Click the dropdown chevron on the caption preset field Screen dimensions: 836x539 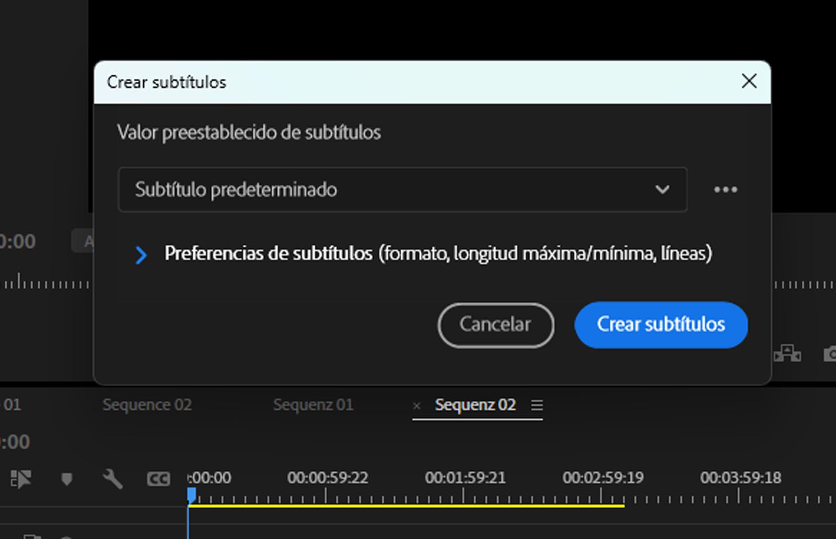(663, 190)
